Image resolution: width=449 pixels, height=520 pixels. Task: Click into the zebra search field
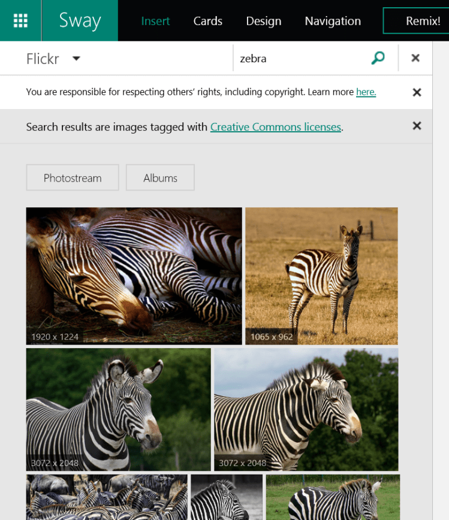click(302, 58)
